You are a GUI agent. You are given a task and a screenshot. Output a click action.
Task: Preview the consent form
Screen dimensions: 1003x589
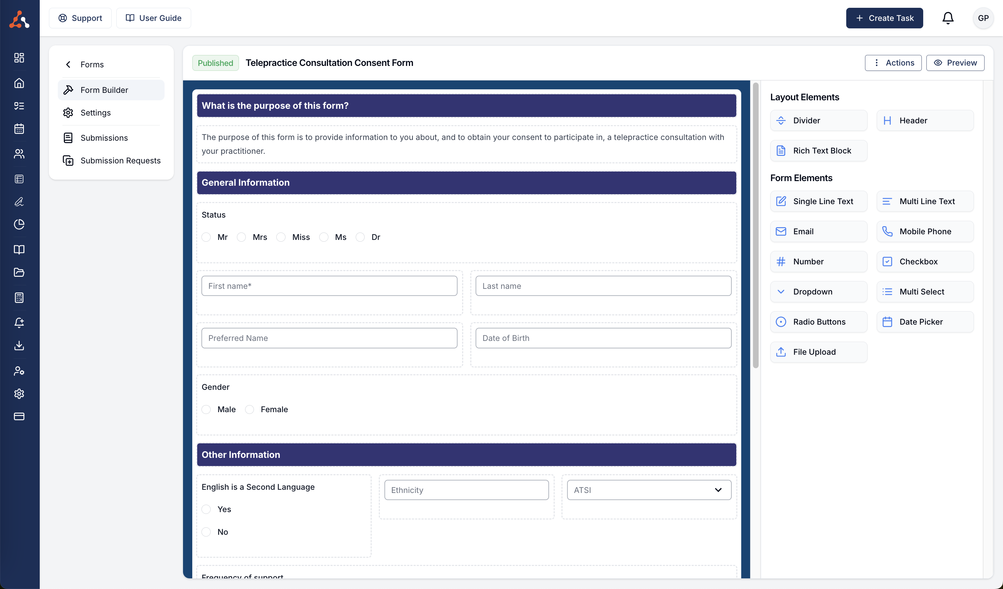pos(955,63)
